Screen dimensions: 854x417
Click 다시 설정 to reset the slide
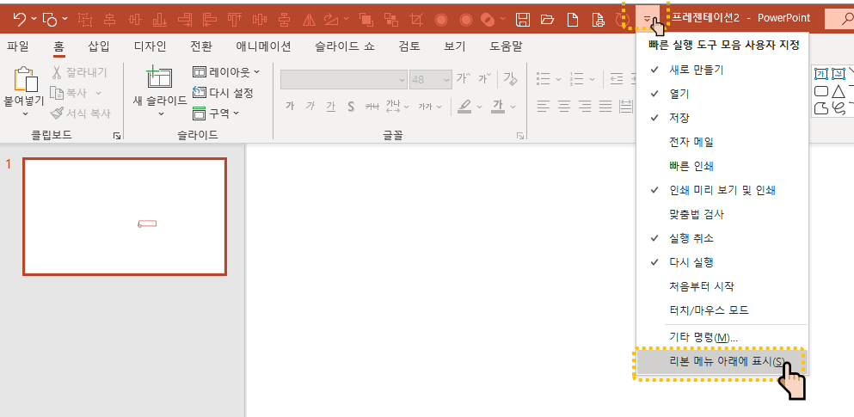coord(223,93)
